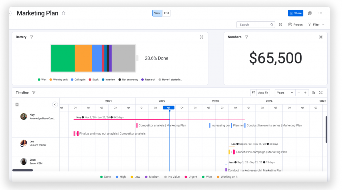Viewport: 342px width, 190px height.
Task: Open the discussion chat bubble icon
Action: click(310, 13)
